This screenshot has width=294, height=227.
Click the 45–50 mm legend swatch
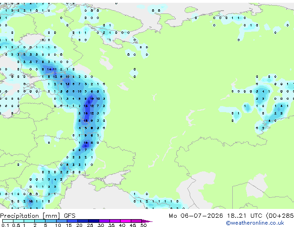[136, 221]
